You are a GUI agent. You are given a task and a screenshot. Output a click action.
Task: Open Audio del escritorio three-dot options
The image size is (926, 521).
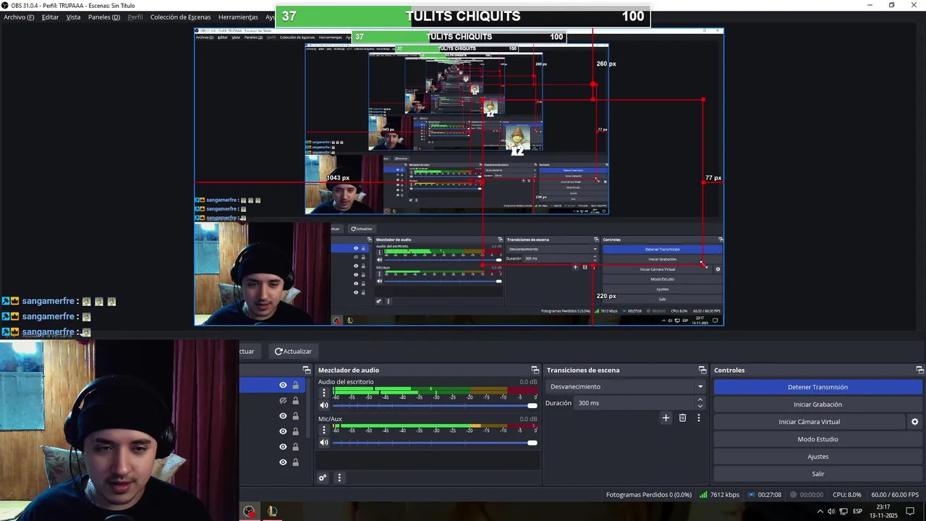click(x=324, y=392)
